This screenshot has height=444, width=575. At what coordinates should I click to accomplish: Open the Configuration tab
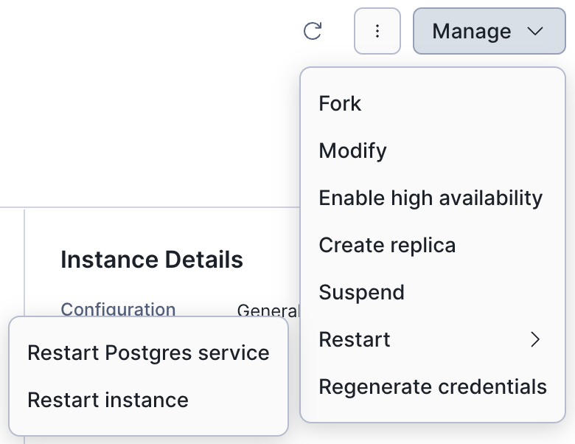(x=118, y=309)
